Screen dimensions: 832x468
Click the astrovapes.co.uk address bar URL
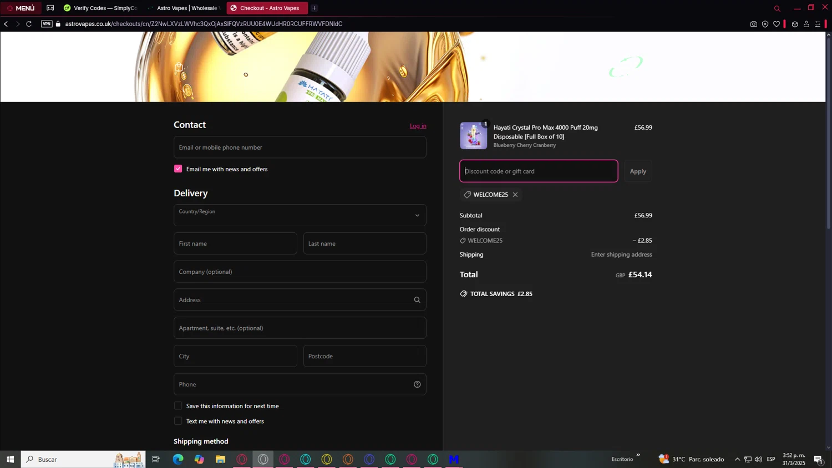click(x=204, y=24)
